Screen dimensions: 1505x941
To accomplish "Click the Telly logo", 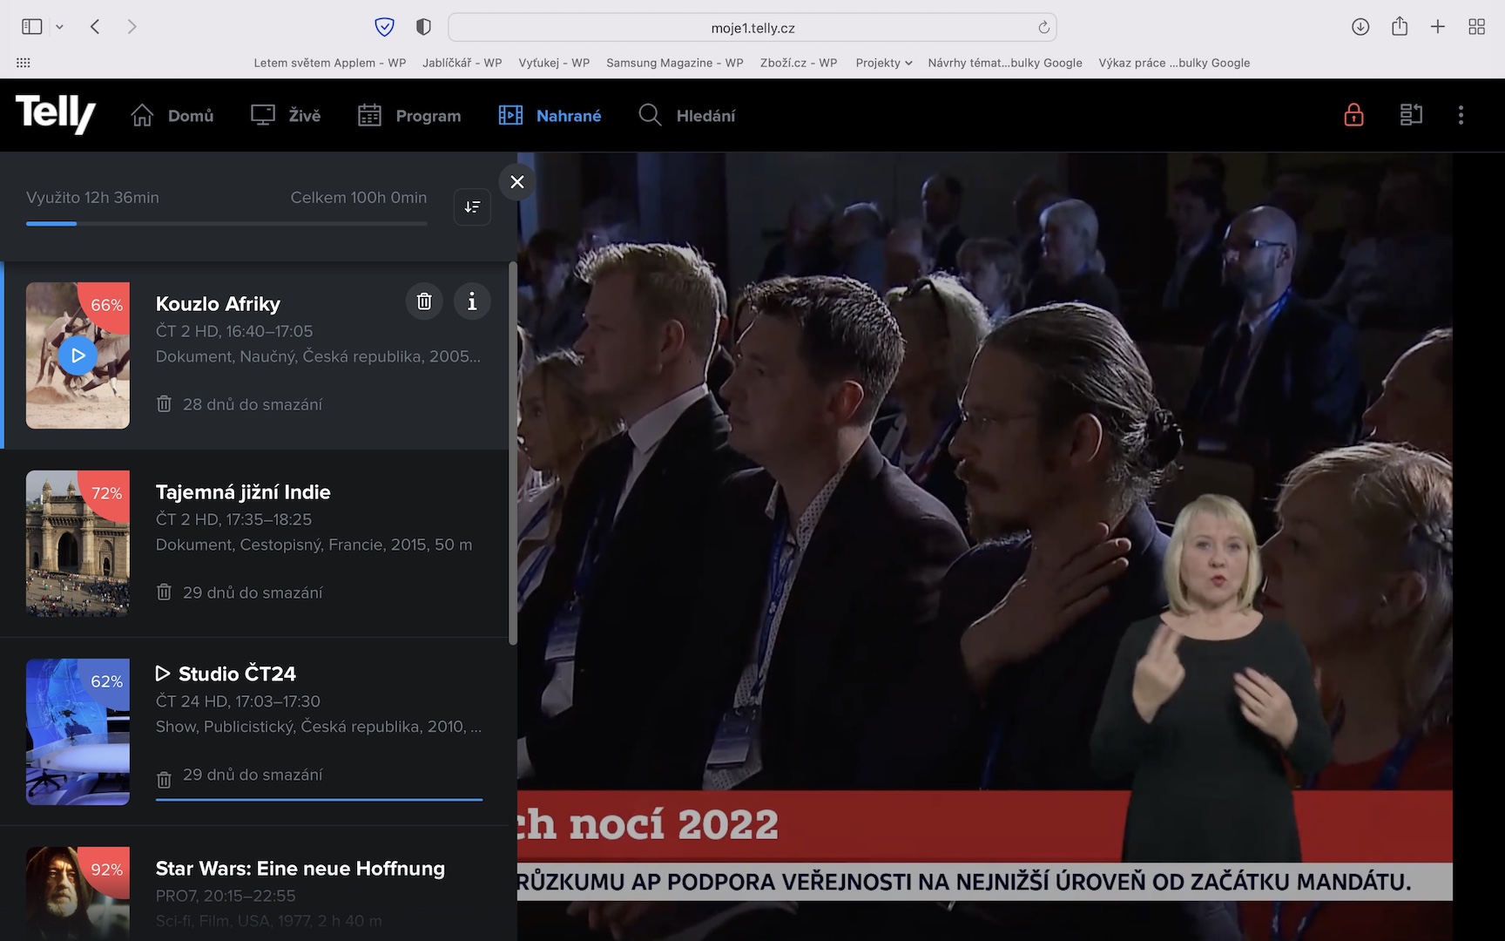I will tap(55, 113).
